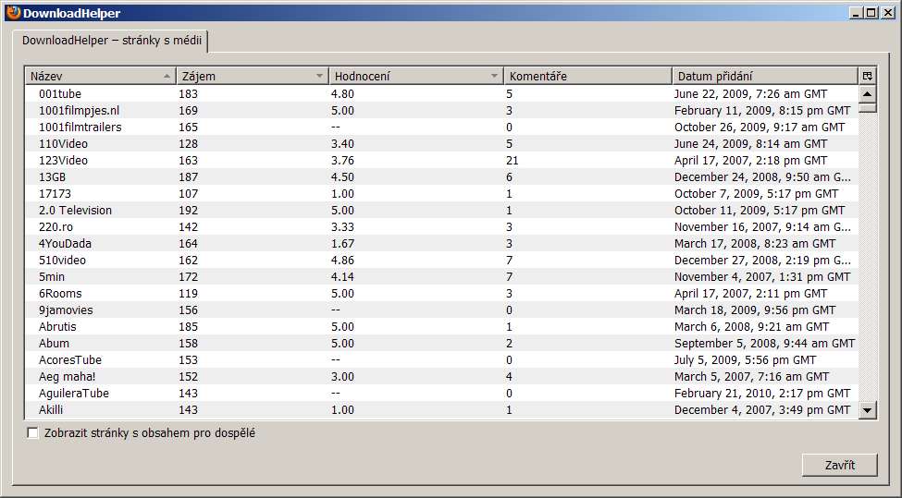Select the 13GB row
This screenshot has width=902, height=498.
(442, 176)
